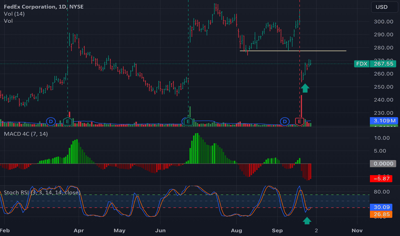Click the FedEx Corporation, 1D, NYSE title
The height and width of the screenshot is (236, 400).
[44, 6]
